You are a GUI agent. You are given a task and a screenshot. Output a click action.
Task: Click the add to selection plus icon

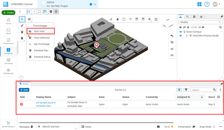point(51,11)
